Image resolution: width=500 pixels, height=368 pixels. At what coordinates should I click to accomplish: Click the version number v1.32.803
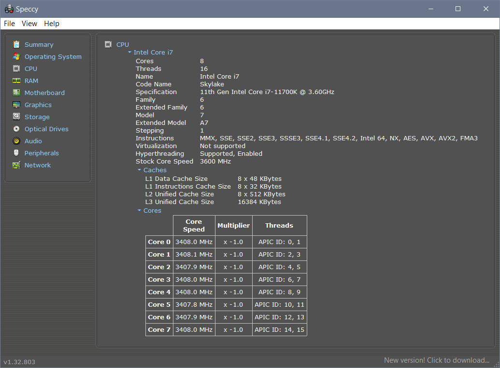19,362
